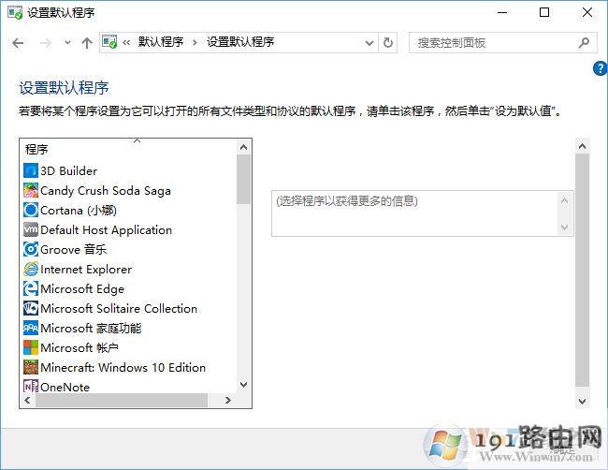The image size is (608, 470).
Task: Select the Default Host Application text entry
Action: (x=106, y=229)
